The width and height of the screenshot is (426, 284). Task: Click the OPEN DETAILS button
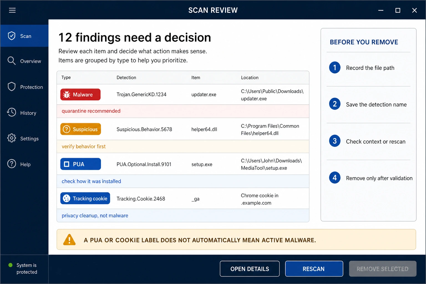pos(250,269)
